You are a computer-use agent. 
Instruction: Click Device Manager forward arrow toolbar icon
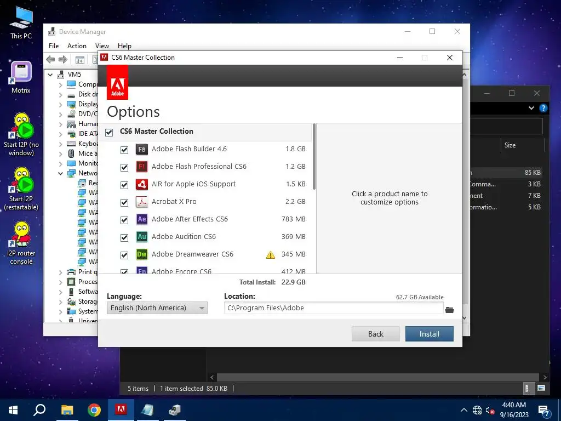tap(62, 59)
